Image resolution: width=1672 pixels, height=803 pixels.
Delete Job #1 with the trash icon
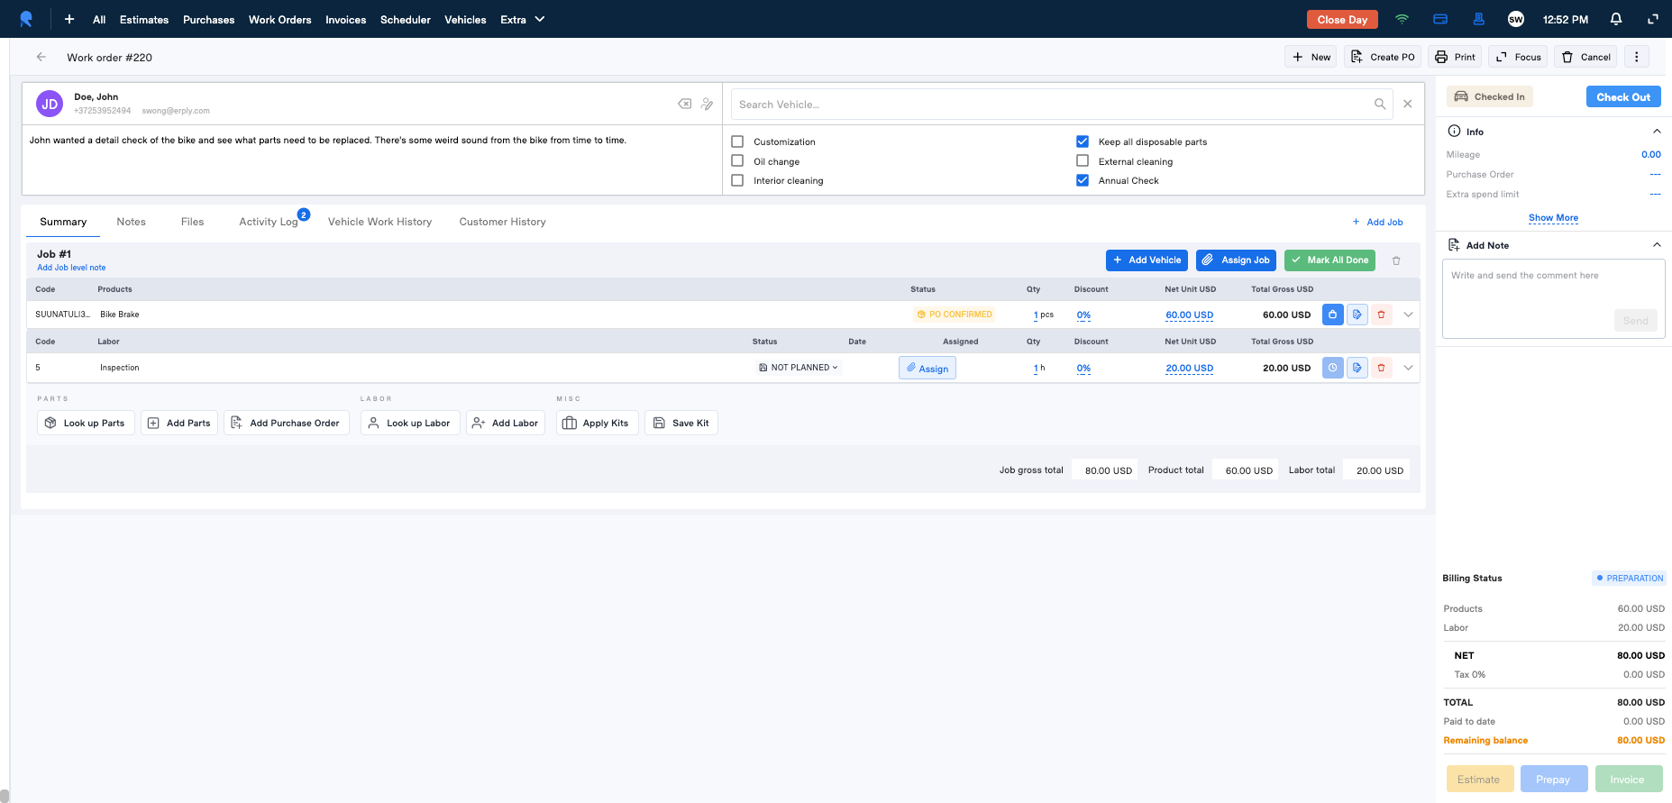pyautogui.click(x=1396, y=260)
